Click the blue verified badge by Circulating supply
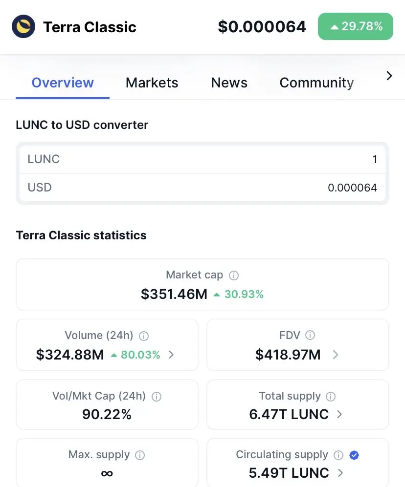 coord(354,455)
